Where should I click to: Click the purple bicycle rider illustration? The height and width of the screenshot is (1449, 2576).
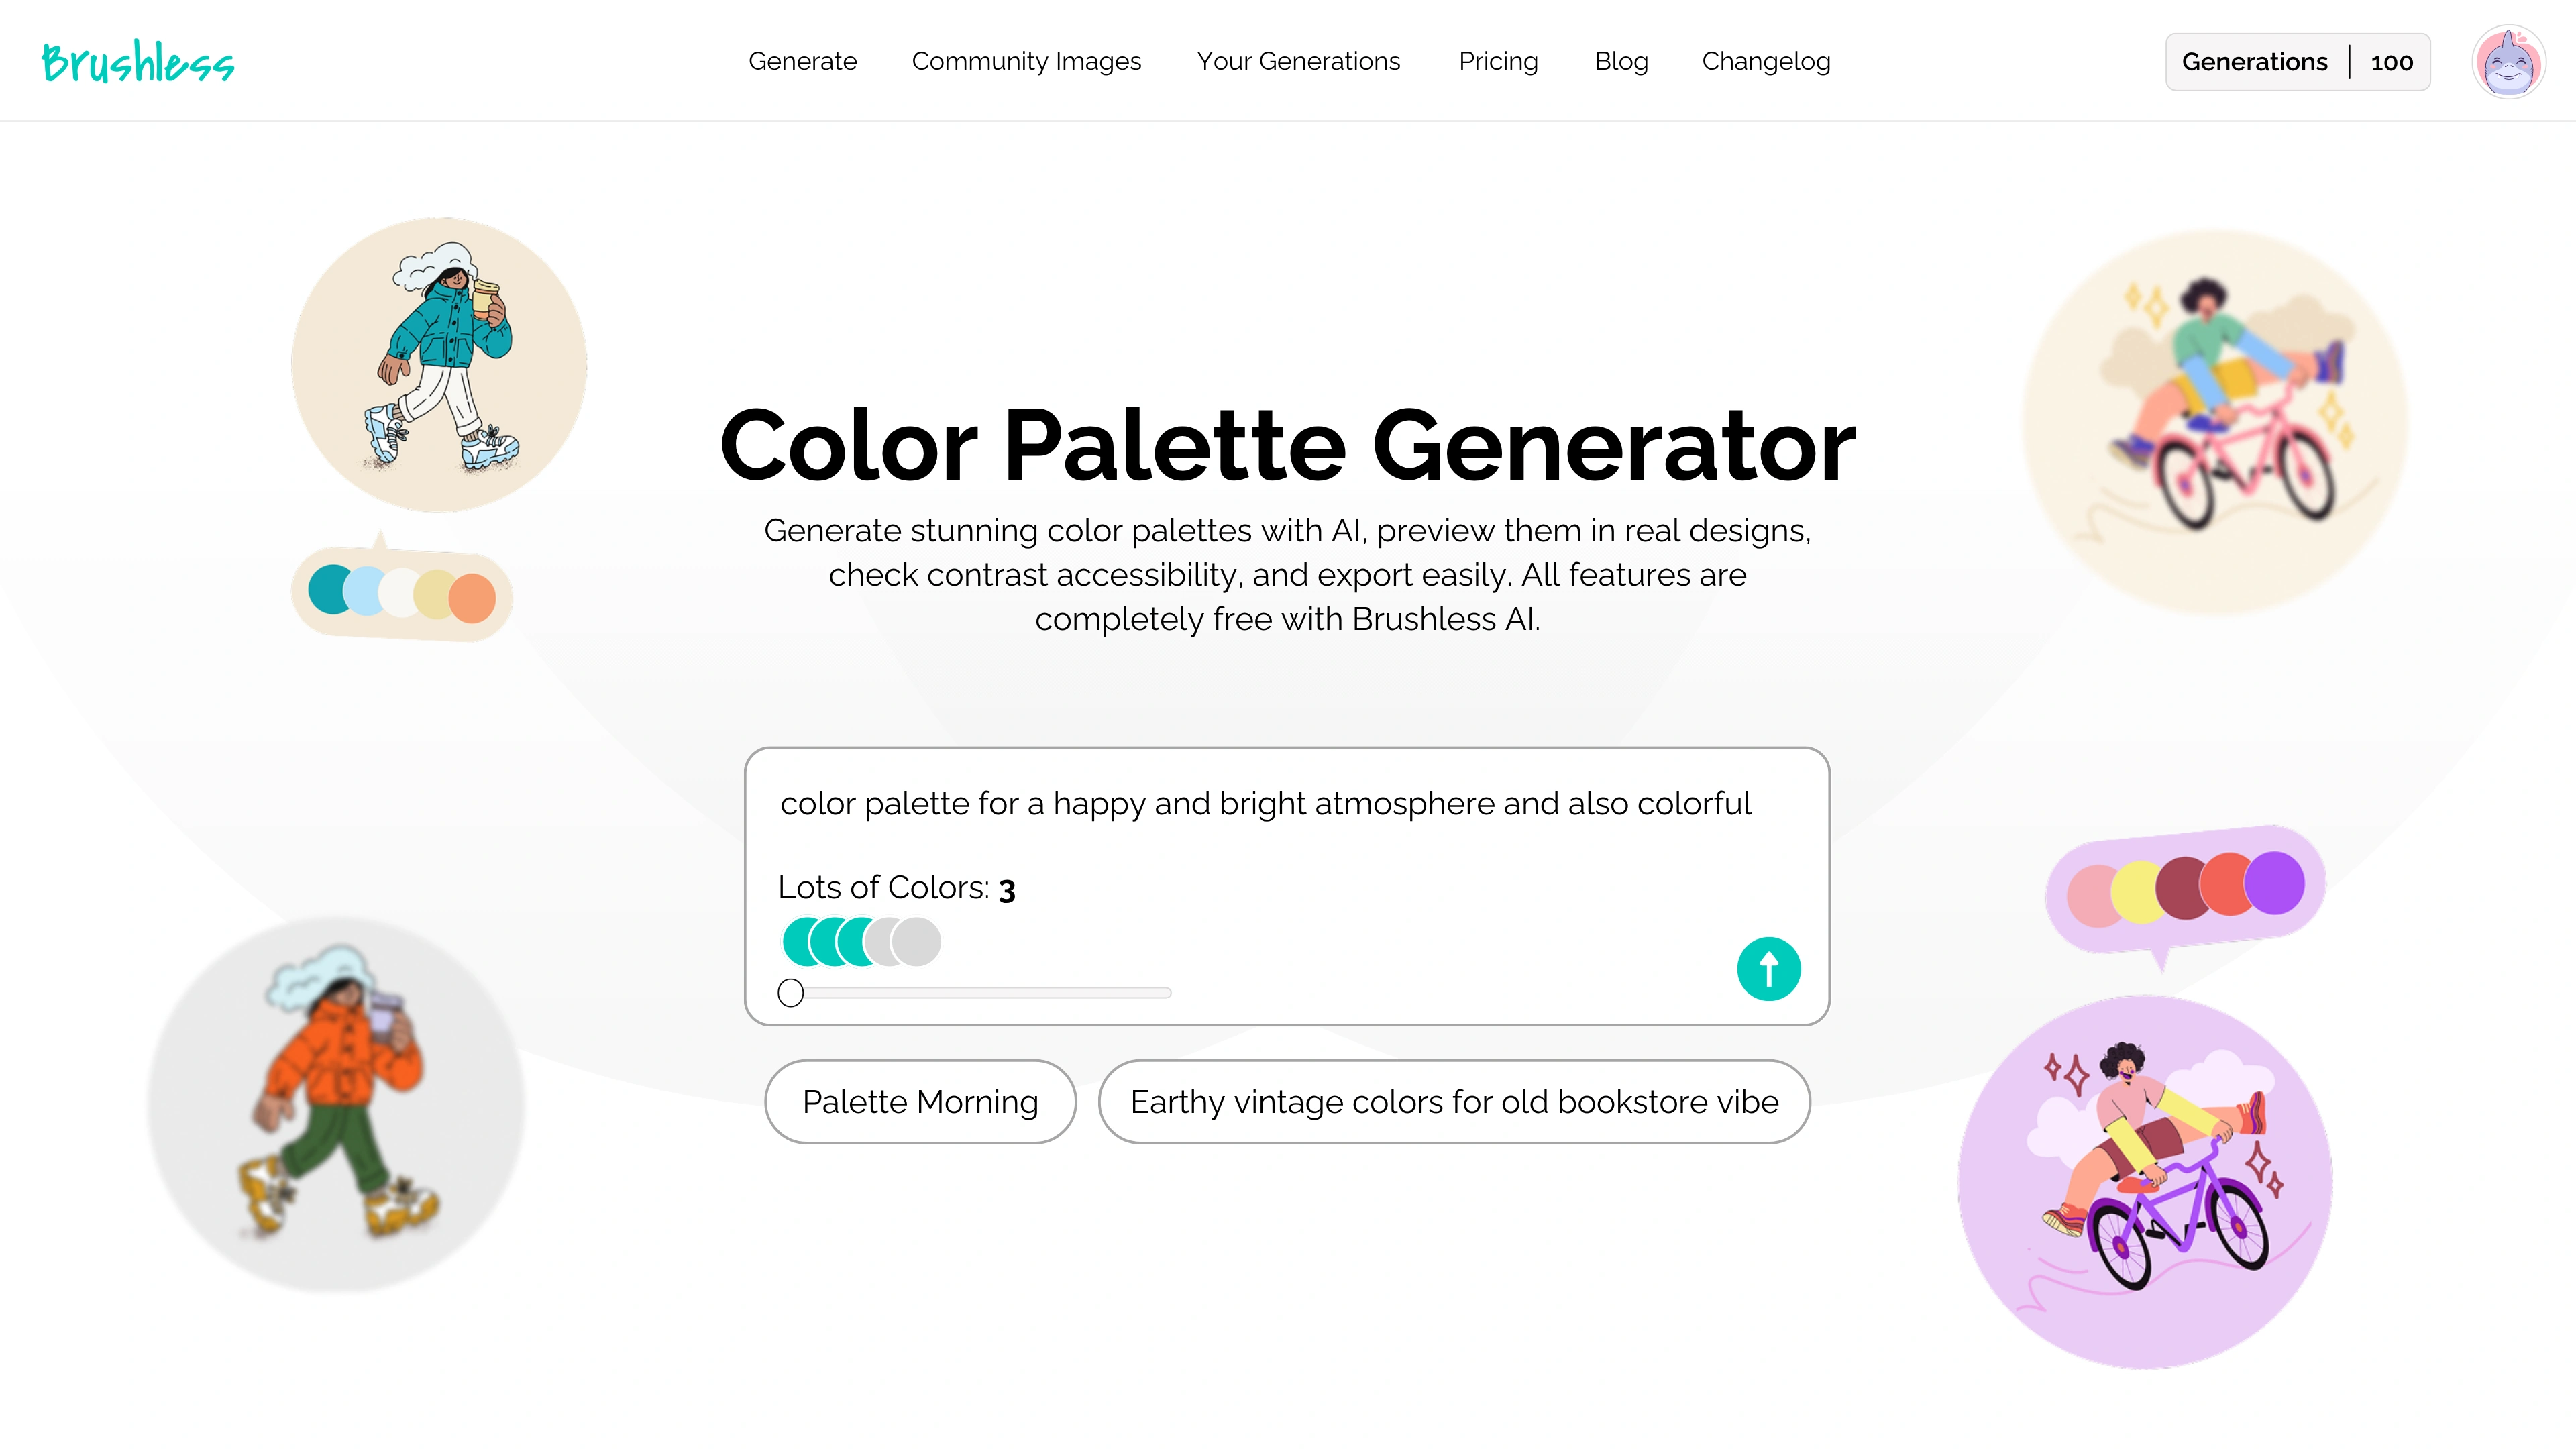coord(2145,1182)
